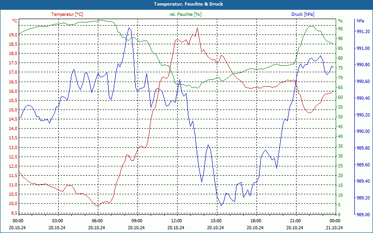Click the highest peak of the red temperature curve
The height and width of the screenshot is (233, 373).
(x=197, y=28)
